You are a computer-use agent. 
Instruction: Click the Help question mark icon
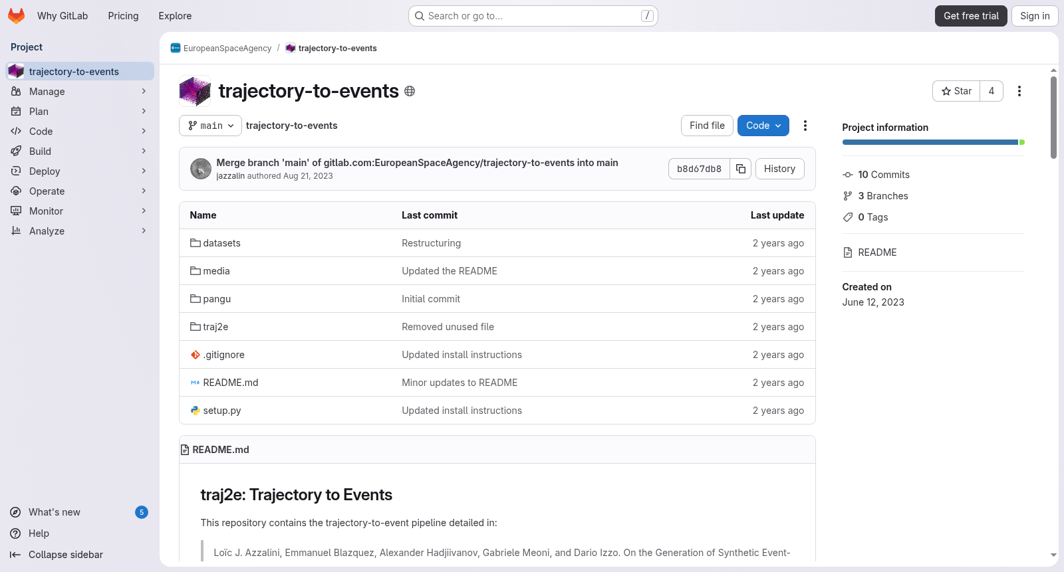pos(15,533)
